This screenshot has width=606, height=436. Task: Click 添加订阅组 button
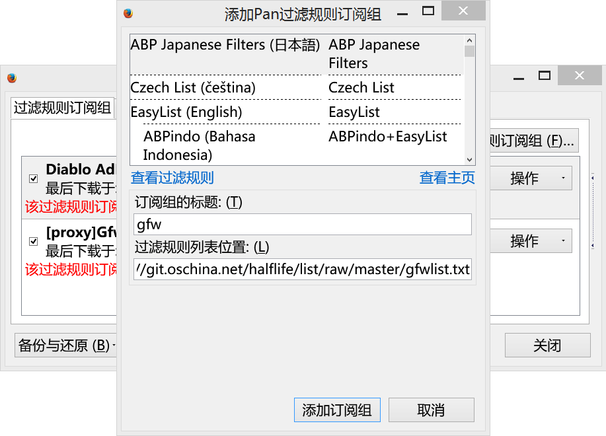pos(337,410)
